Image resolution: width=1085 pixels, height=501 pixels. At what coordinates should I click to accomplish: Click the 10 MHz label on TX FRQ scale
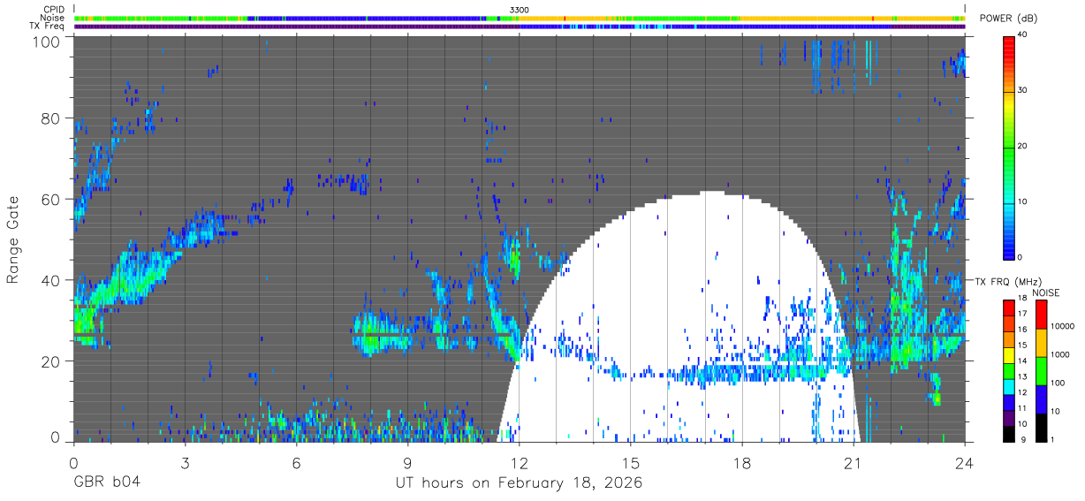tap(1023, 423)
